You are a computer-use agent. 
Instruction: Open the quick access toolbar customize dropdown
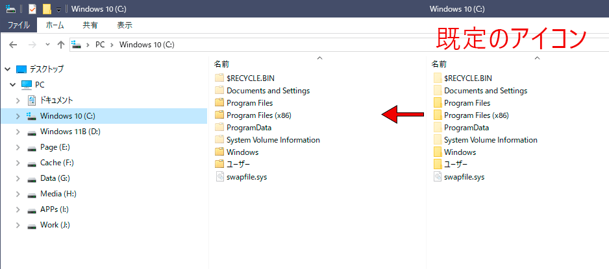coord(58,9)
